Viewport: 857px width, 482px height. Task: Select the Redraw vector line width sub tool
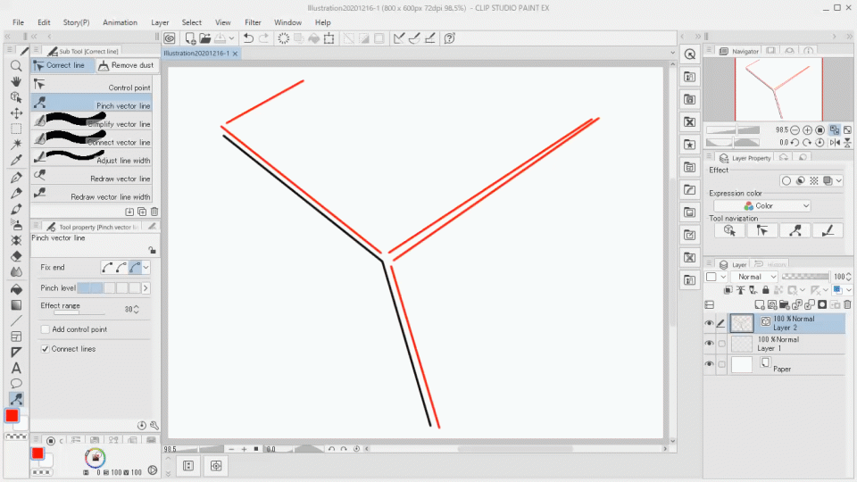coord(91,194)
